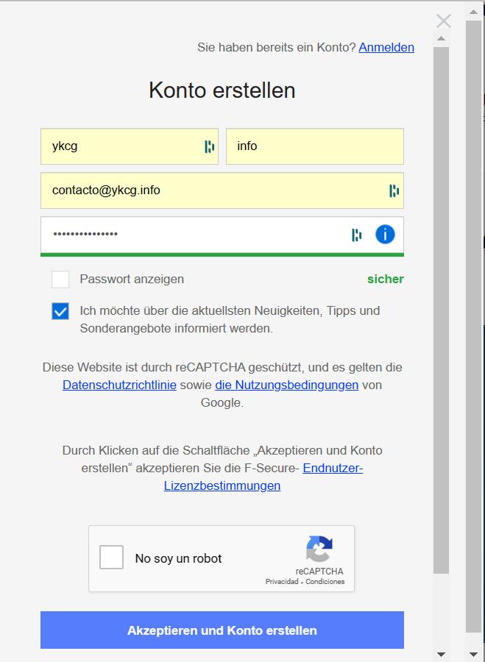Screen dimensions: 485x662
Task: Click the reCAPTCHA logo
Action: coord(319,549)
